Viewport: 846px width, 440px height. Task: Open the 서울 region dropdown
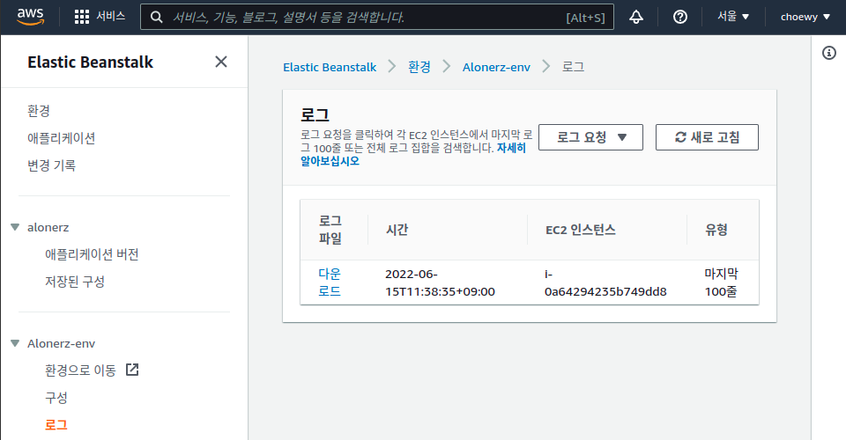[732, 18]
